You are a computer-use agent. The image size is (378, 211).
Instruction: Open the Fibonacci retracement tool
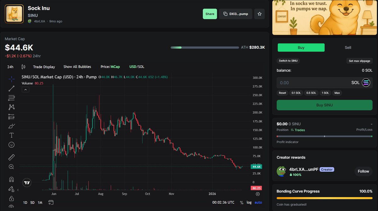(x=12, y=98)
